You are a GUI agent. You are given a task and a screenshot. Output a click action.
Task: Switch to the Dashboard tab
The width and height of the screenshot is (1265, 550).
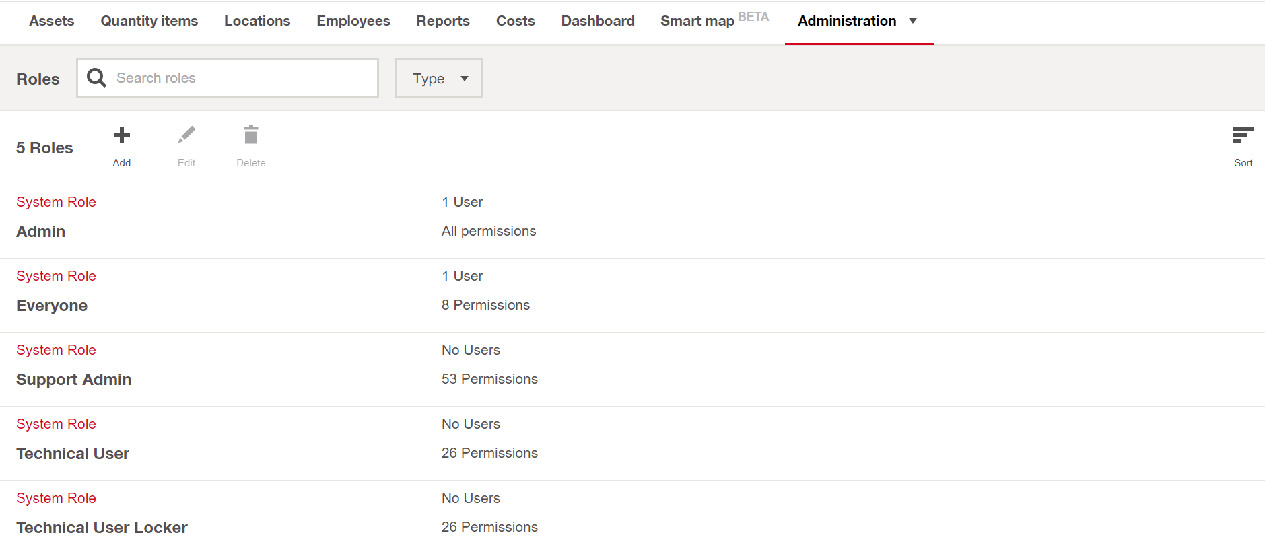(598, 21)
